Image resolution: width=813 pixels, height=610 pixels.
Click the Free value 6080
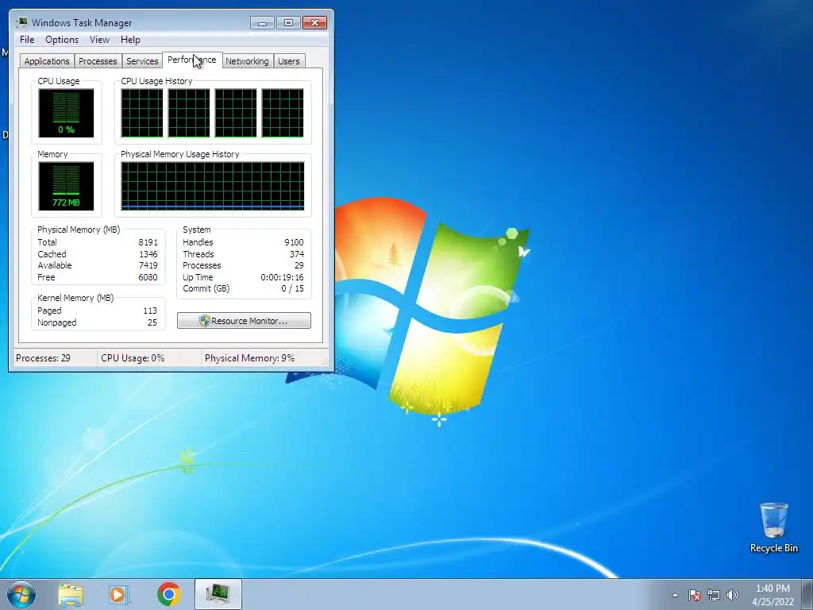pos(148,277)
